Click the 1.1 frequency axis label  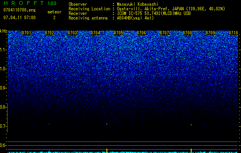pyautogui.click(x=3, y=50)
